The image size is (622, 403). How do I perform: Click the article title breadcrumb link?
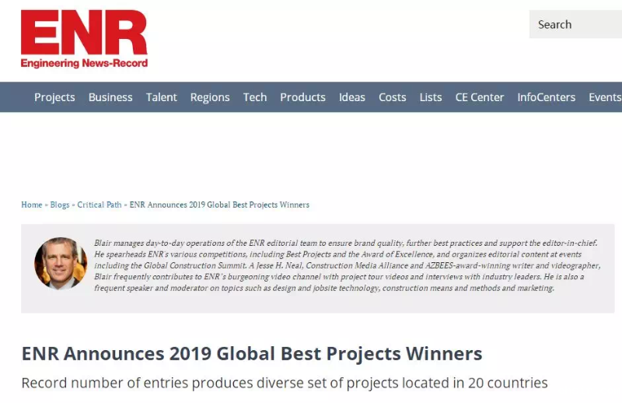click(x=219, y=205)
